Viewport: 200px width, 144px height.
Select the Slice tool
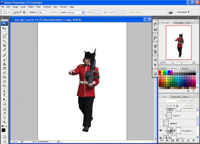tap(4, 50)
